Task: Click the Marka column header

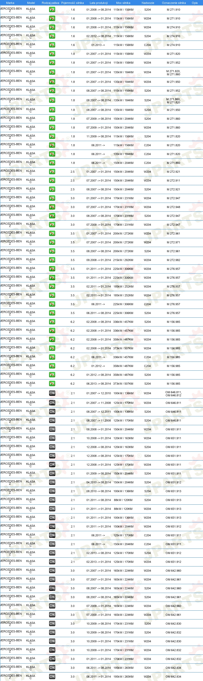Action: coord(10,3)
